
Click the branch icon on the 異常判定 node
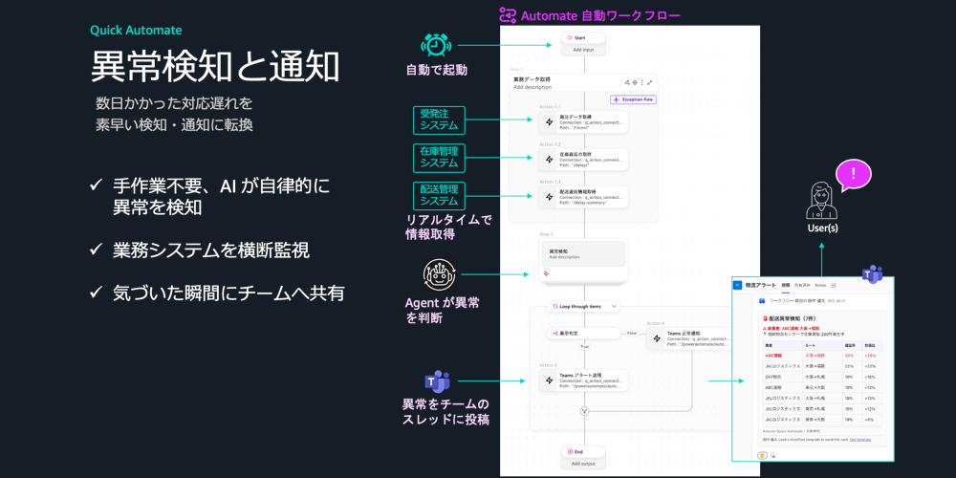tap(554, 334)
